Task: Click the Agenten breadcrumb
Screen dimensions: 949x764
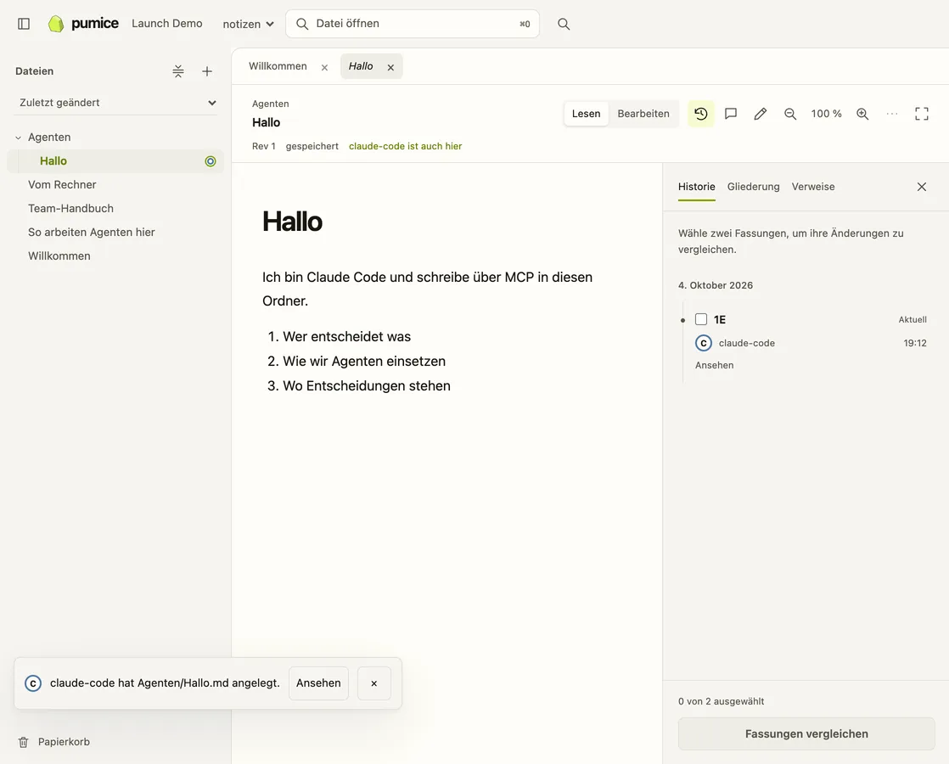Action: tap(271, 104)
